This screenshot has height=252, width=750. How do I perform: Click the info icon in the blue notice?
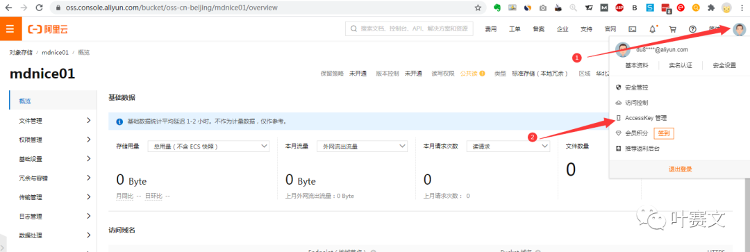pyautogui.click(x=119, y=121)
